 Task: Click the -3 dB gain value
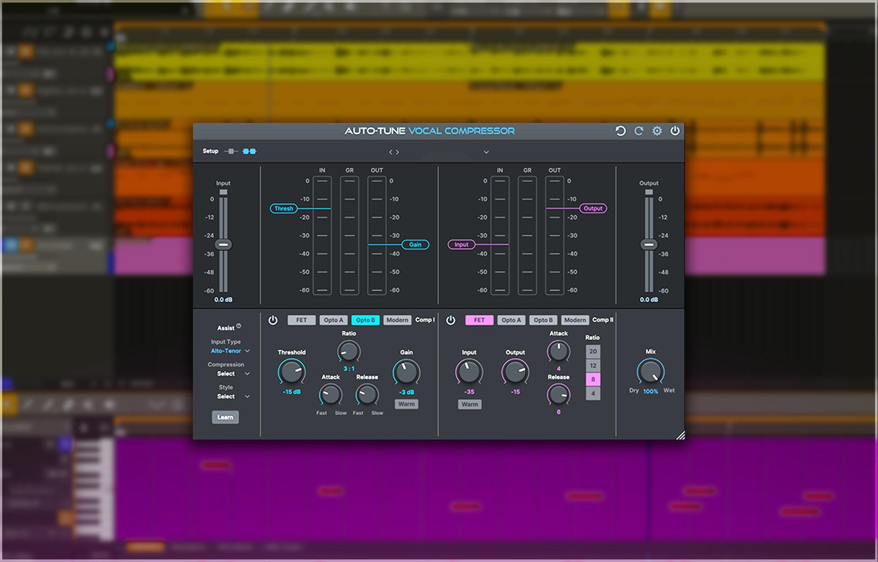[407, 392]
